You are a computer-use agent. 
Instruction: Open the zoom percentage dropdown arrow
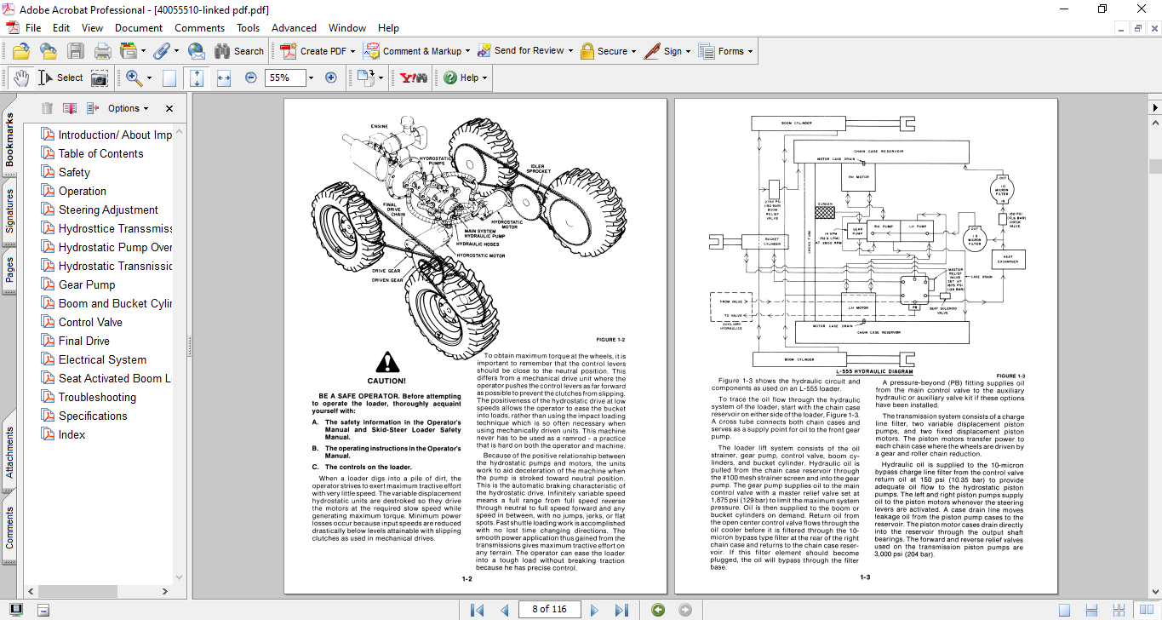pos(311,77)
